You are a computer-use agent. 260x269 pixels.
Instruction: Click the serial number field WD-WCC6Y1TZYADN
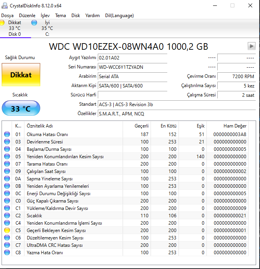(132, 67)
